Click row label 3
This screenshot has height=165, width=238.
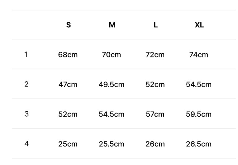tap(26, 114)
